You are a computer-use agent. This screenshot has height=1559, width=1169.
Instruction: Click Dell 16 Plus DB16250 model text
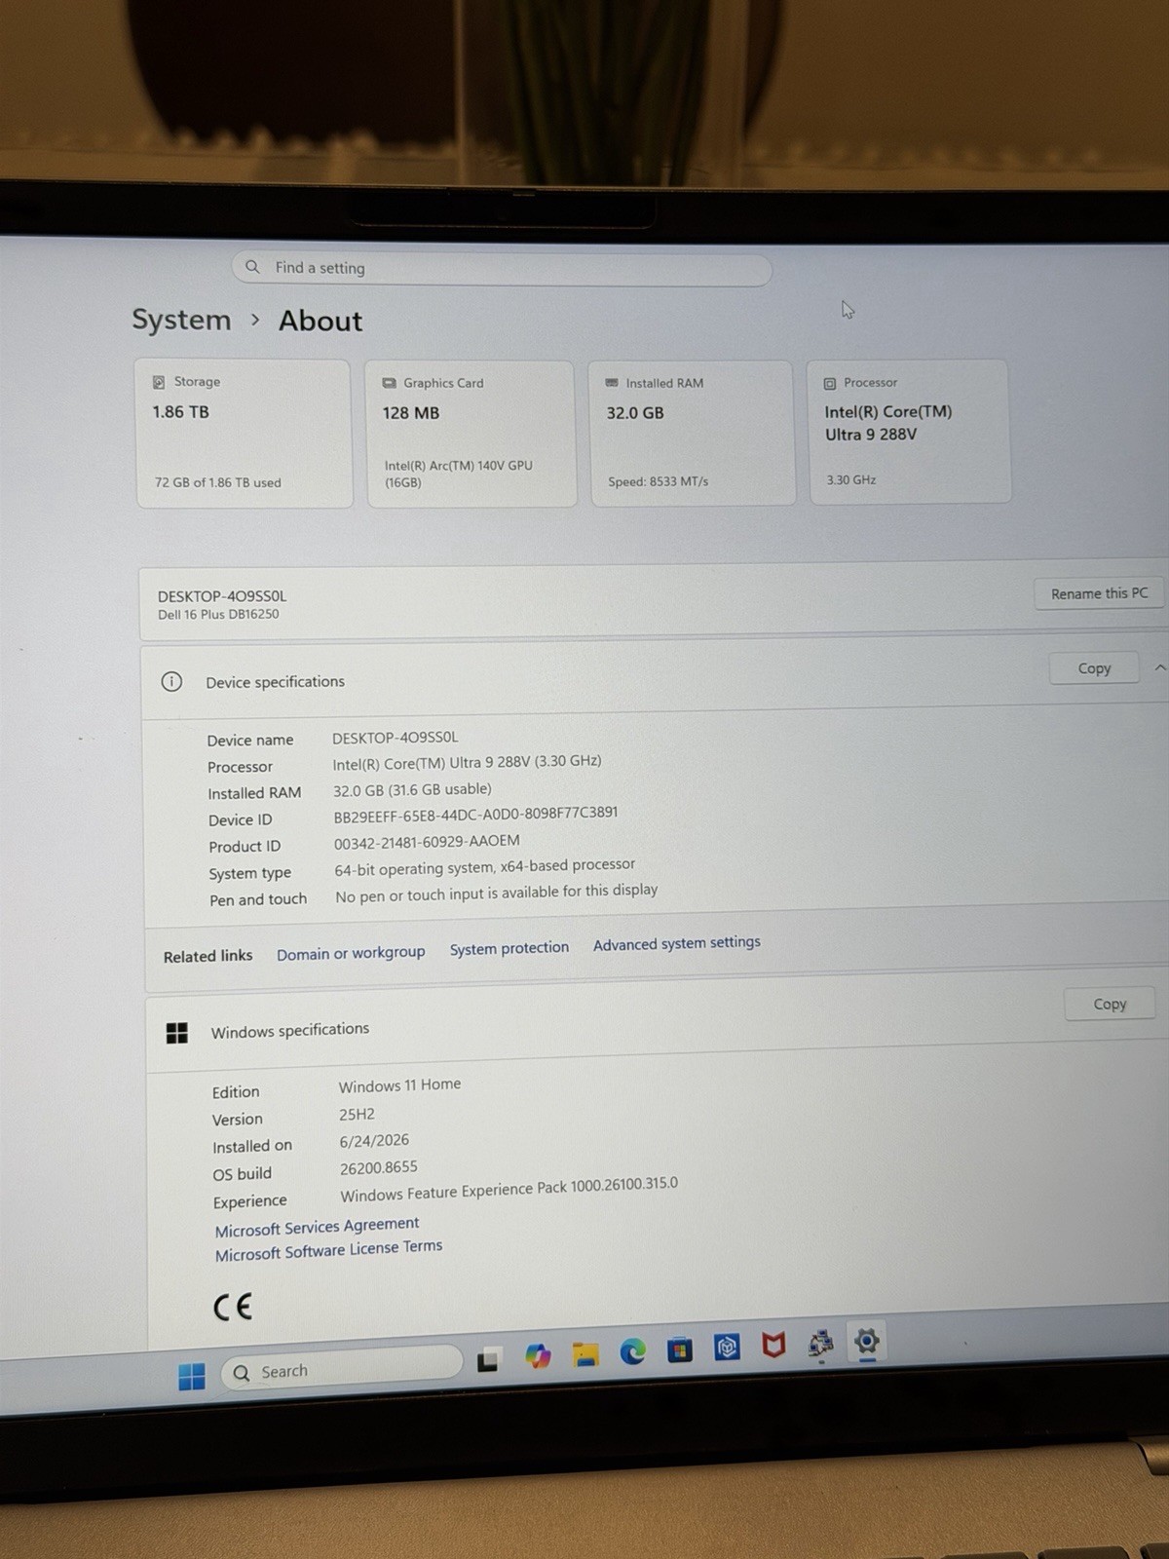218,615
